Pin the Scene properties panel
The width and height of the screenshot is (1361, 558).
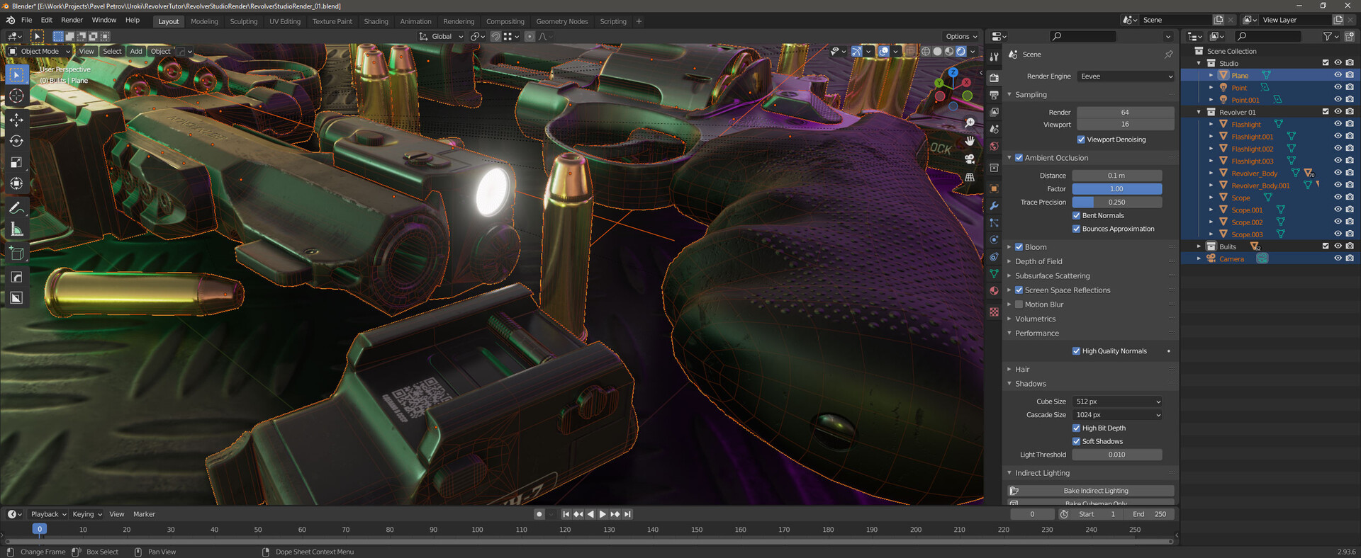[1168, 55]
